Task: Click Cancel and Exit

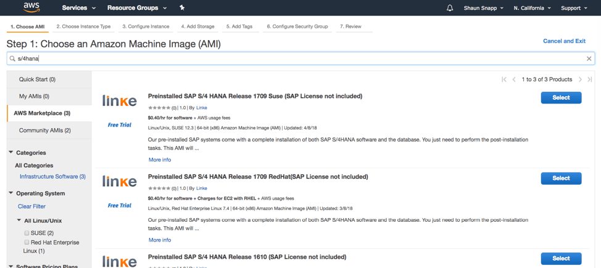Action: tap(564, 41)
